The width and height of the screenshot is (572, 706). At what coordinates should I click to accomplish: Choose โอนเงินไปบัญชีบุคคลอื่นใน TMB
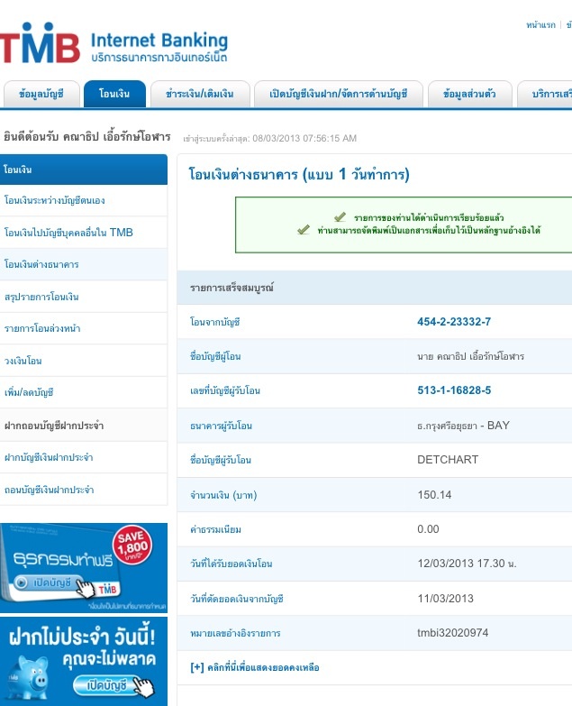(x=68, y=233)
